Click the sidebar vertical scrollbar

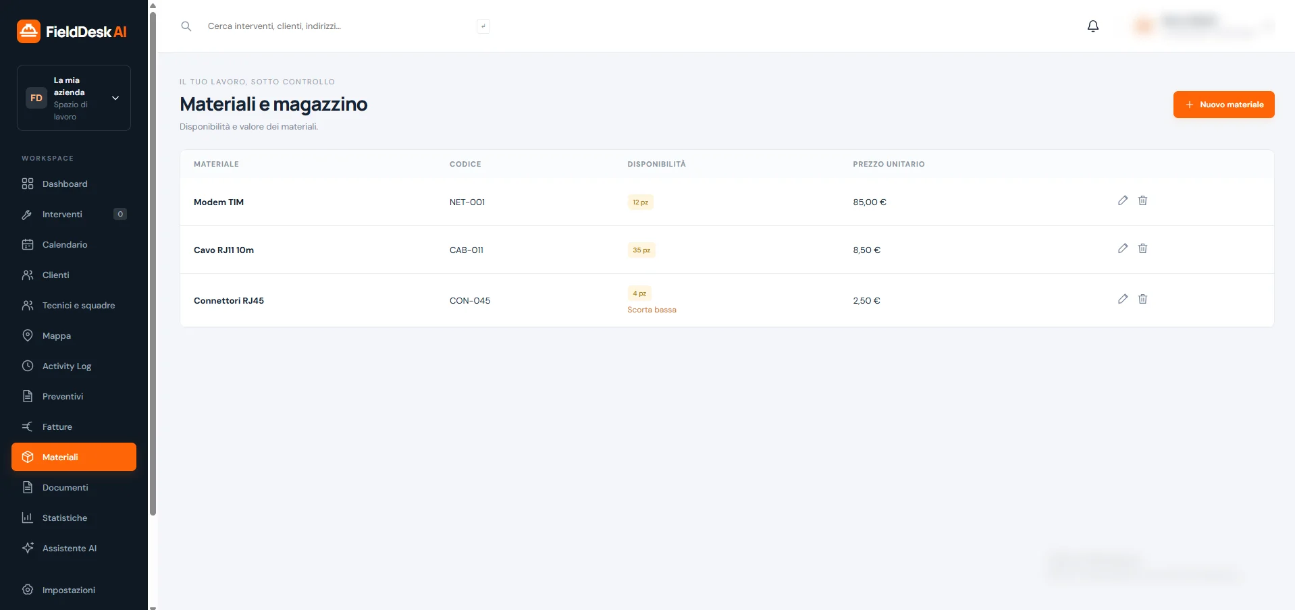click(153, 263)
